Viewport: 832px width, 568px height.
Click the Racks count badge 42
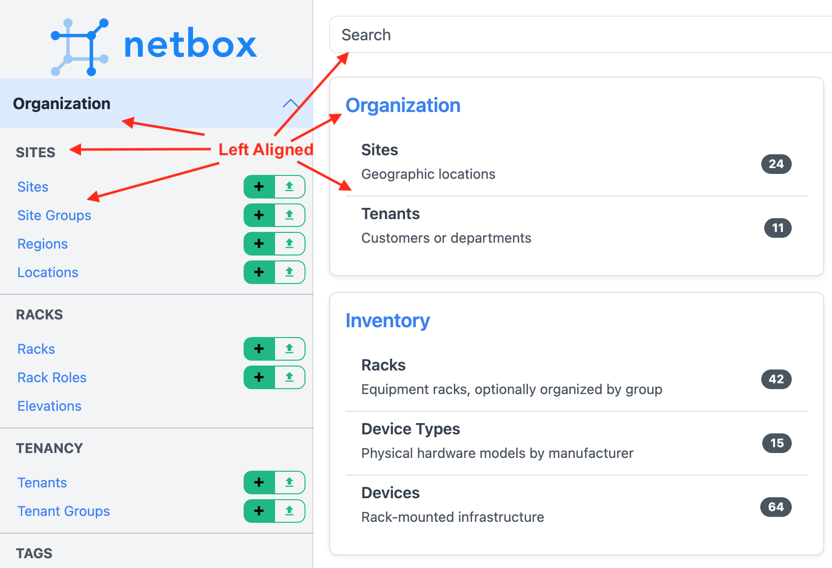click(x=776, y=379)
